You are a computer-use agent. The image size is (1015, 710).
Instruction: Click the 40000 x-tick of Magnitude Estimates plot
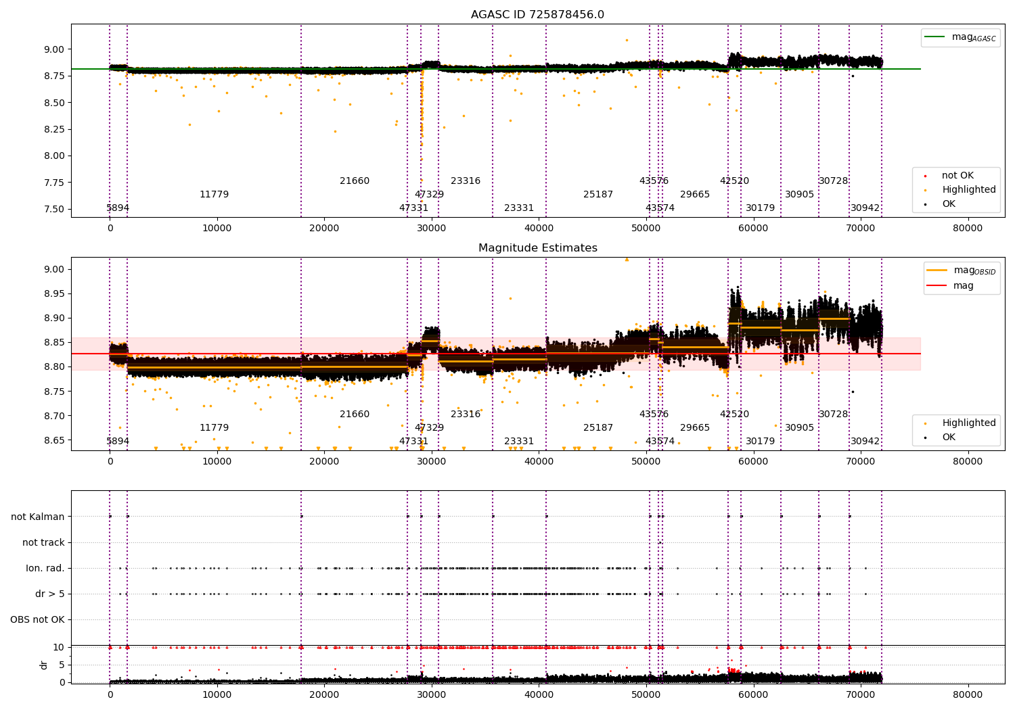click(x=539, y=462)
